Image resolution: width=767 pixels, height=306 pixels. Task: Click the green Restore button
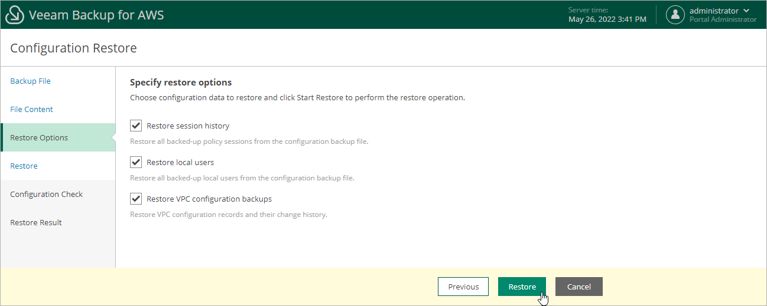coord(522,287)
